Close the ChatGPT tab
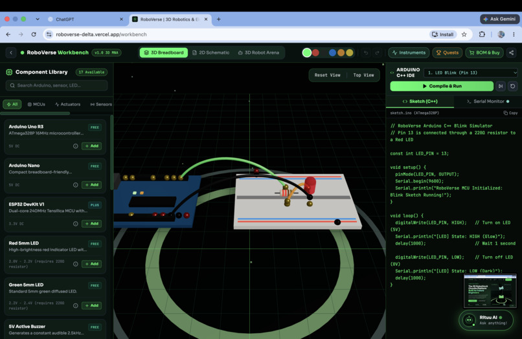The width and height of the screenshot is (522, 339). pyautogui.click(x=121, y=19)
